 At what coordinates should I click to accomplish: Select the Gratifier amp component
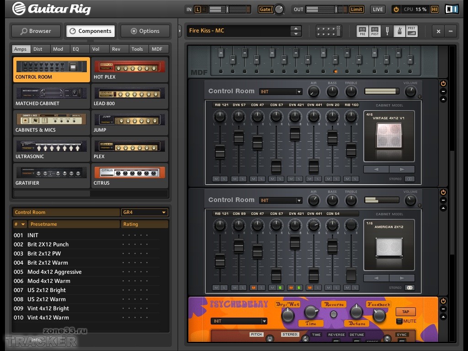pyautogui.click(x=51, y=176)
